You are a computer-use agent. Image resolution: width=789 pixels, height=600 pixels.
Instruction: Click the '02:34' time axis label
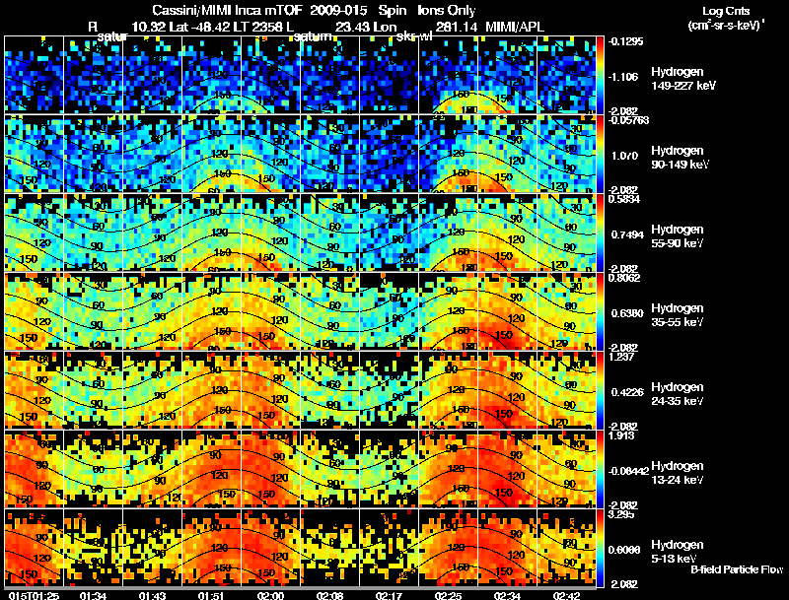click(507, 595)
